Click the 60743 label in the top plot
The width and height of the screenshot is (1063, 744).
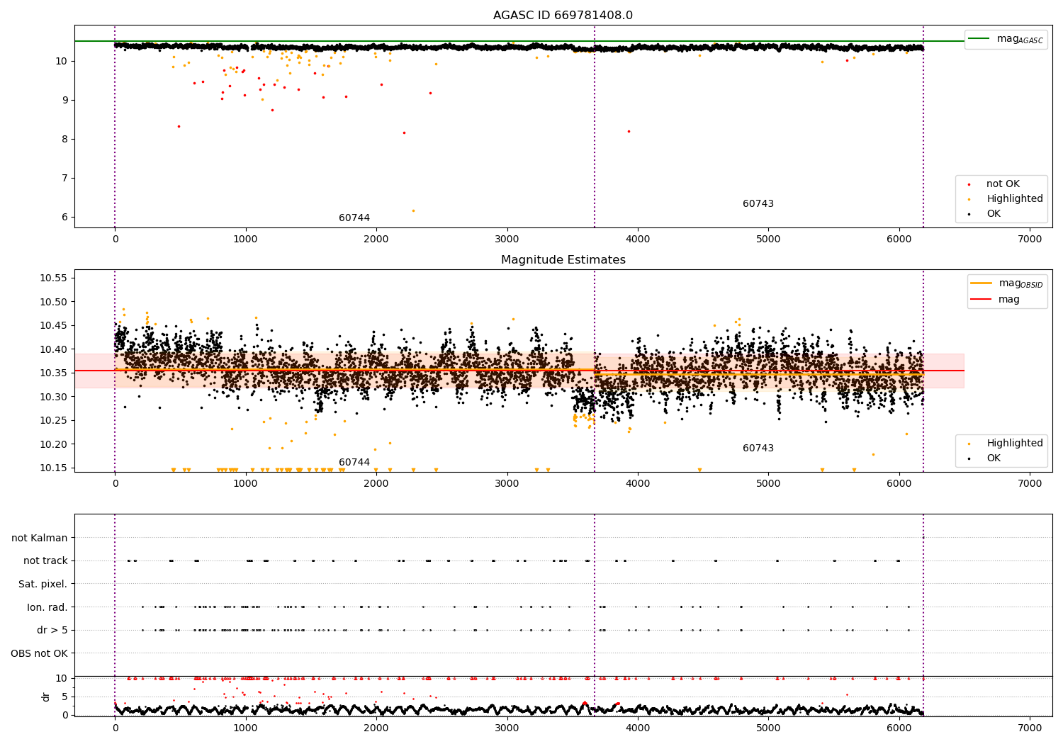(758, 204)
